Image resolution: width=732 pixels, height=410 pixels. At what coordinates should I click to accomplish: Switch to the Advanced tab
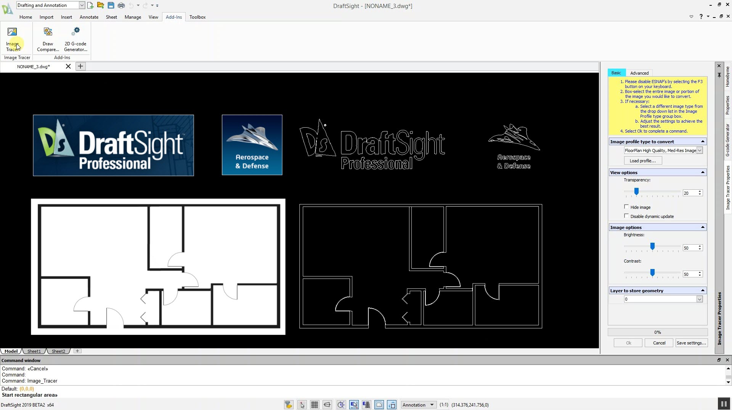tap(639, 73)
